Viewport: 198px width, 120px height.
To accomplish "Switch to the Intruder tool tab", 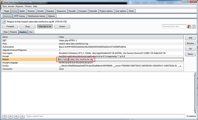I will (40, 11).
